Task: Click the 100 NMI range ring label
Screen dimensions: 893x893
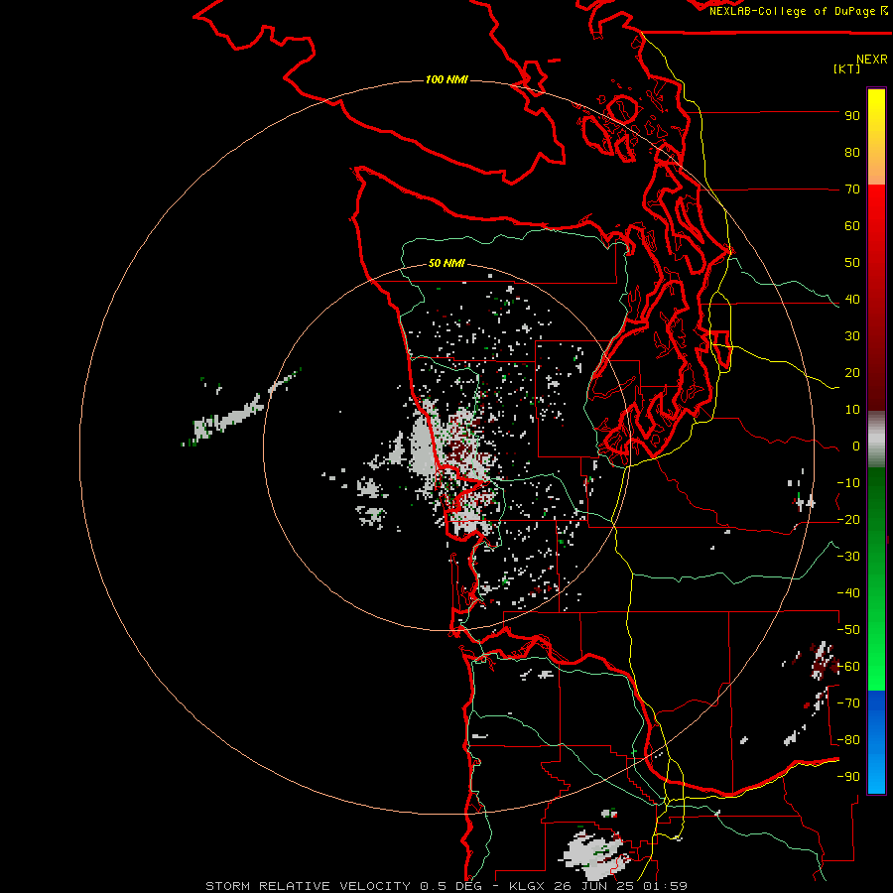Action: click(x=446, y=79)
